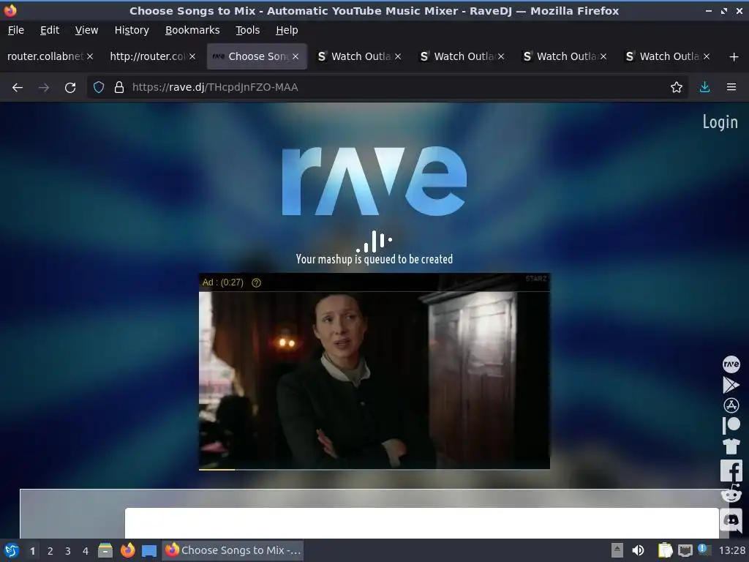Open the Facebook icon in sidebar
Image resolution: width=749 pixels, height=562 pixels.
[x=731, y=471]
